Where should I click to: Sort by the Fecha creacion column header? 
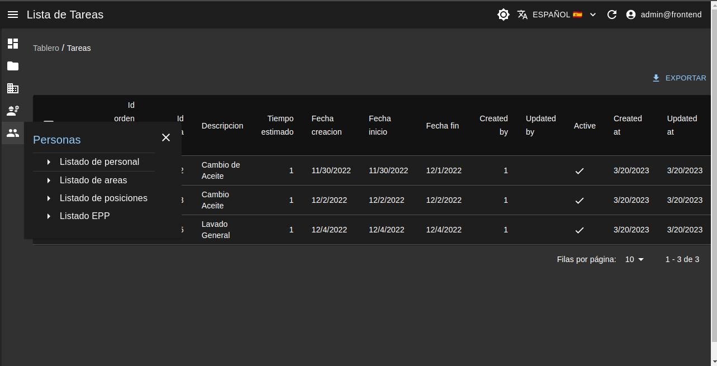point(326,125)
